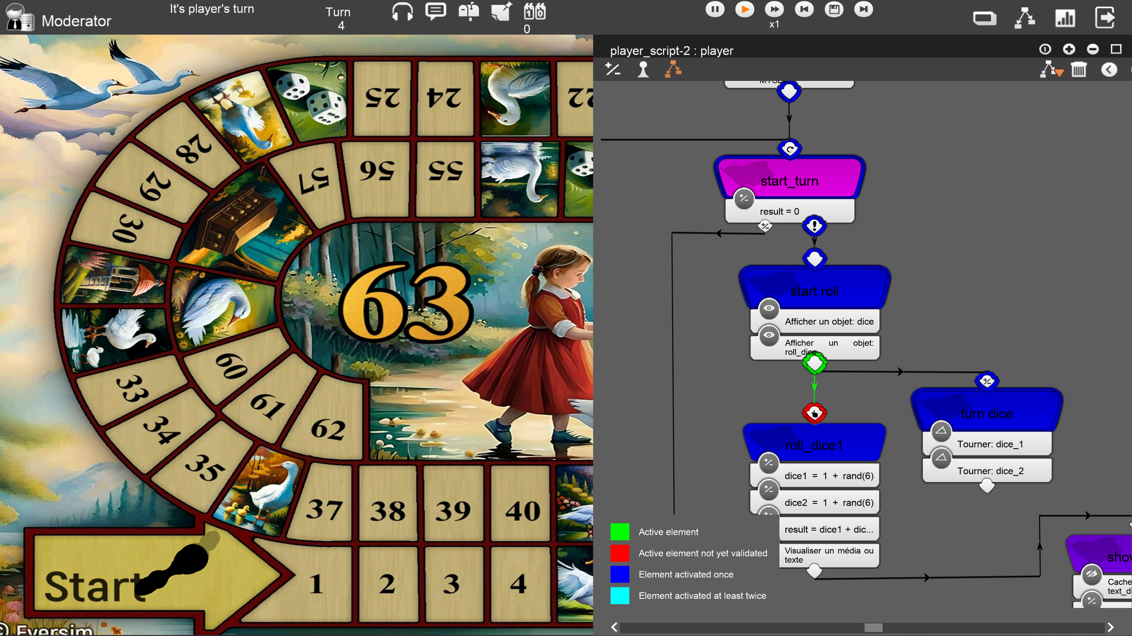Click the exclamation connector under start_turn
The width and height of the screenshot is (1132, 636).
814,226
